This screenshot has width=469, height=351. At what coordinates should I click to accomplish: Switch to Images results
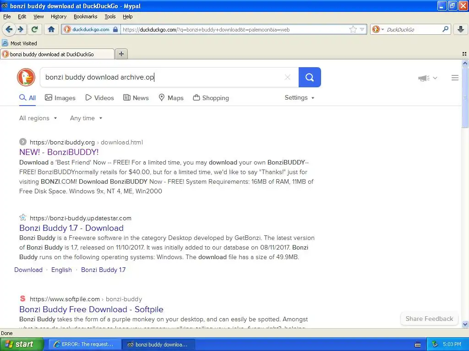(x=60, y=98)
